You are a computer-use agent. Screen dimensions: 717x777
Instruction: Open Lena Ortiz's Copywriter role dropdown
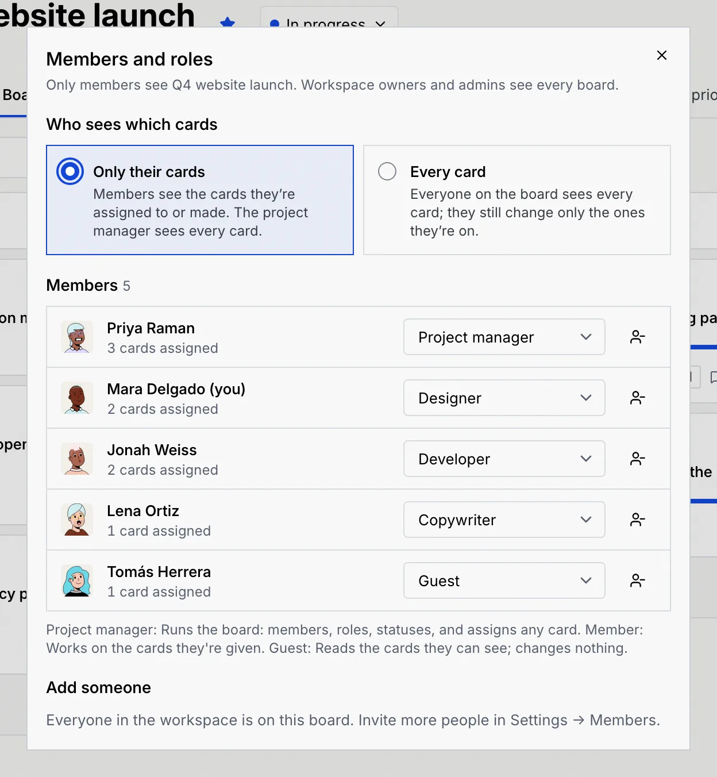point(504,520)
